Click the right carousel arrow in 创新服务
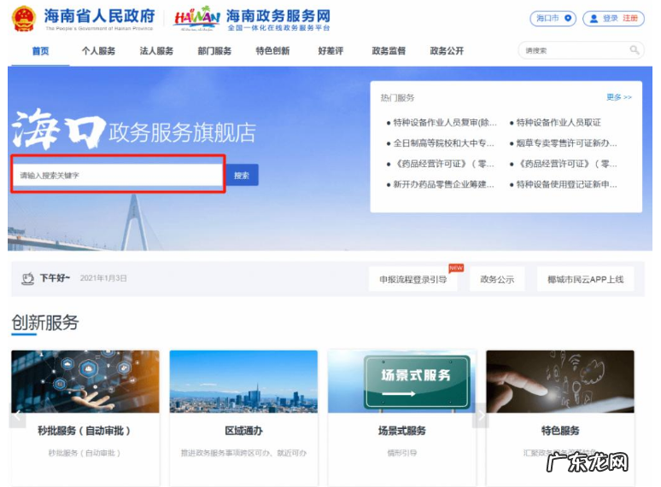The height and width of the screenshot is (487, 661). point(481,415)
